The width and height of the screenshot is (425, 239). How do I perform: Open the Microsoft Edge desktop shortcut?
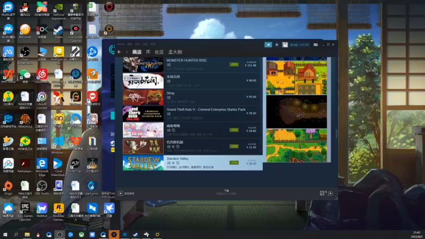(x=42, y=167)
